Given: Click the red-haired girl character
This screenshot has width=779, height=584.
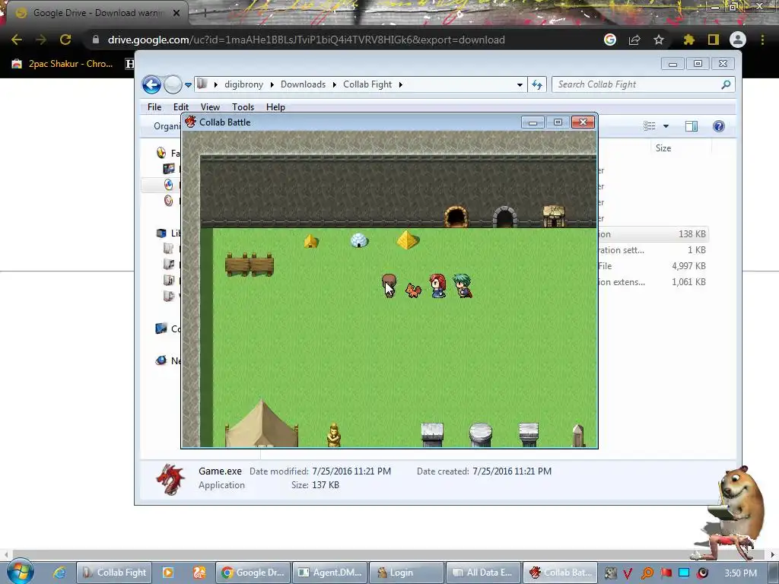Looking at the screenshot, I should point(437,286).
